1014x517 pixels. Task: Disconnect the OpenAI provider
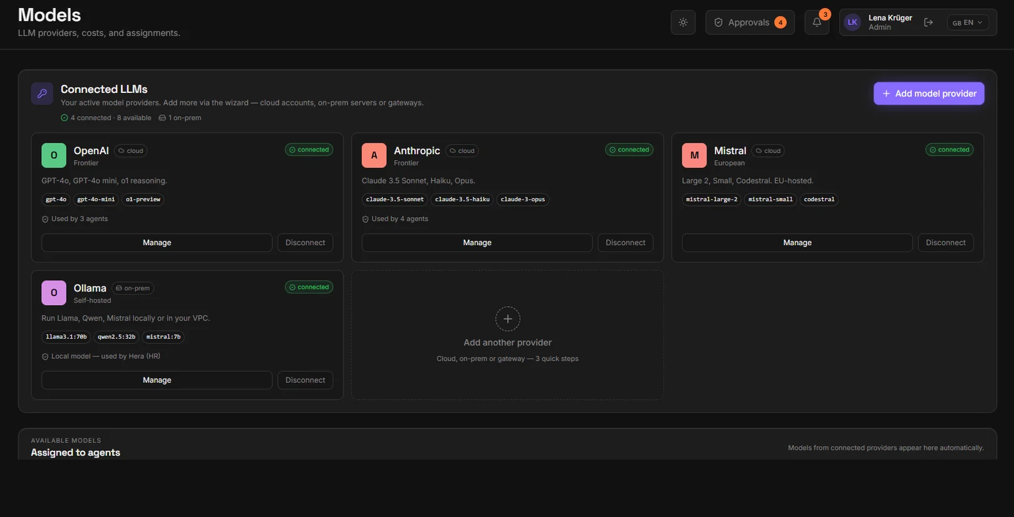coord(305,243)
